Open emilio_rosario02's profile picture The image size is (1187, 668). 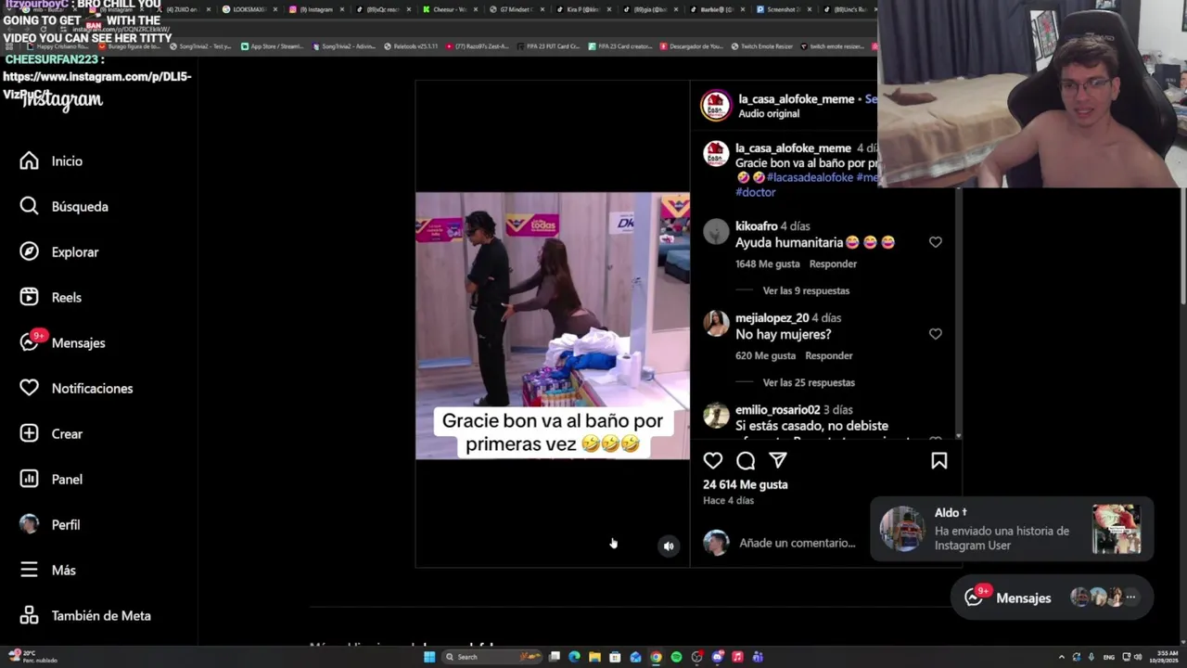716,416
